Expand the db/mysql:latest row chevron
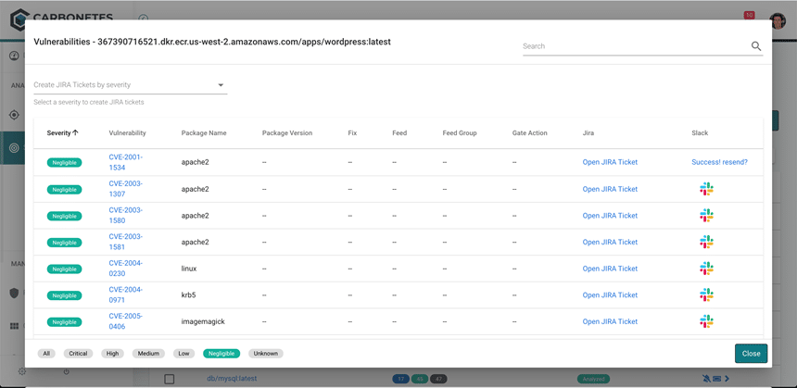 coord(727,379)
